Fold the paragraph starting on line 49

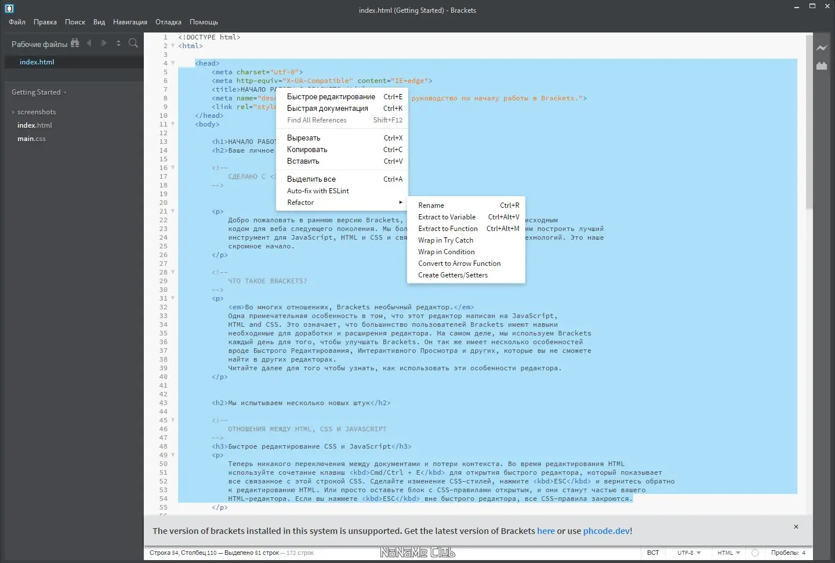coord(173,455)
